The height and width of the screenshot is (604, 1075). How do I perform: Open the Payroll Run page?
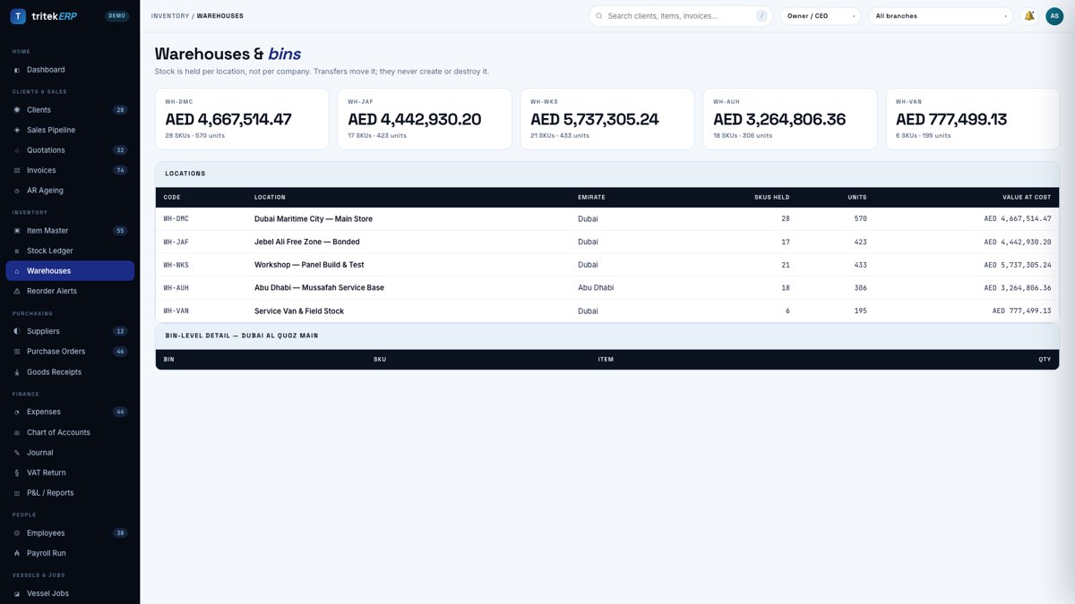pos(70,553)
